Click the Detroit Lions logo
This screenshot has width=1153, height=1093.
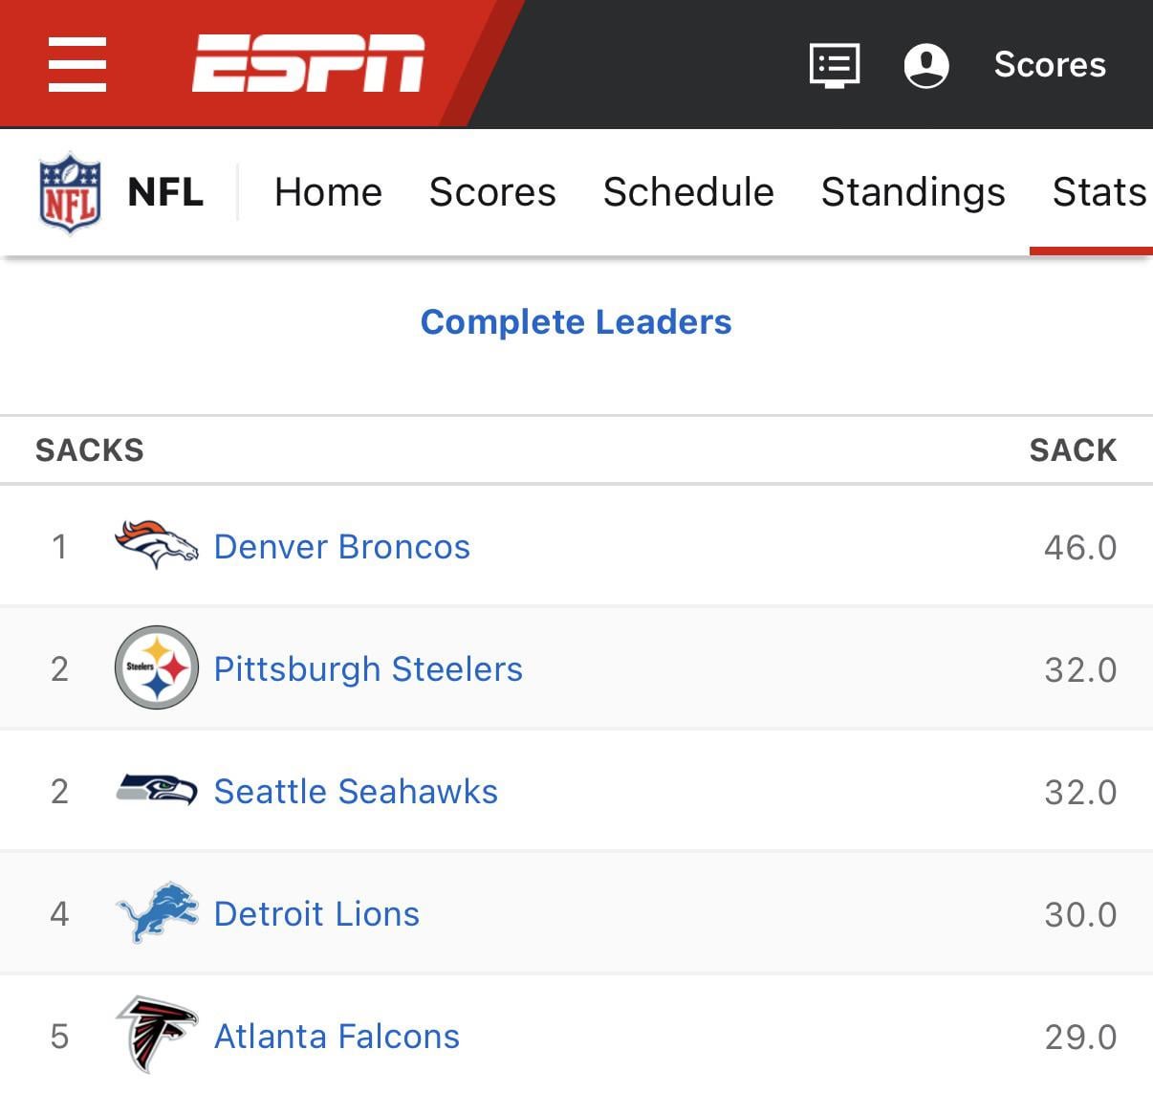pyautogui.click(x=156, y=912)
